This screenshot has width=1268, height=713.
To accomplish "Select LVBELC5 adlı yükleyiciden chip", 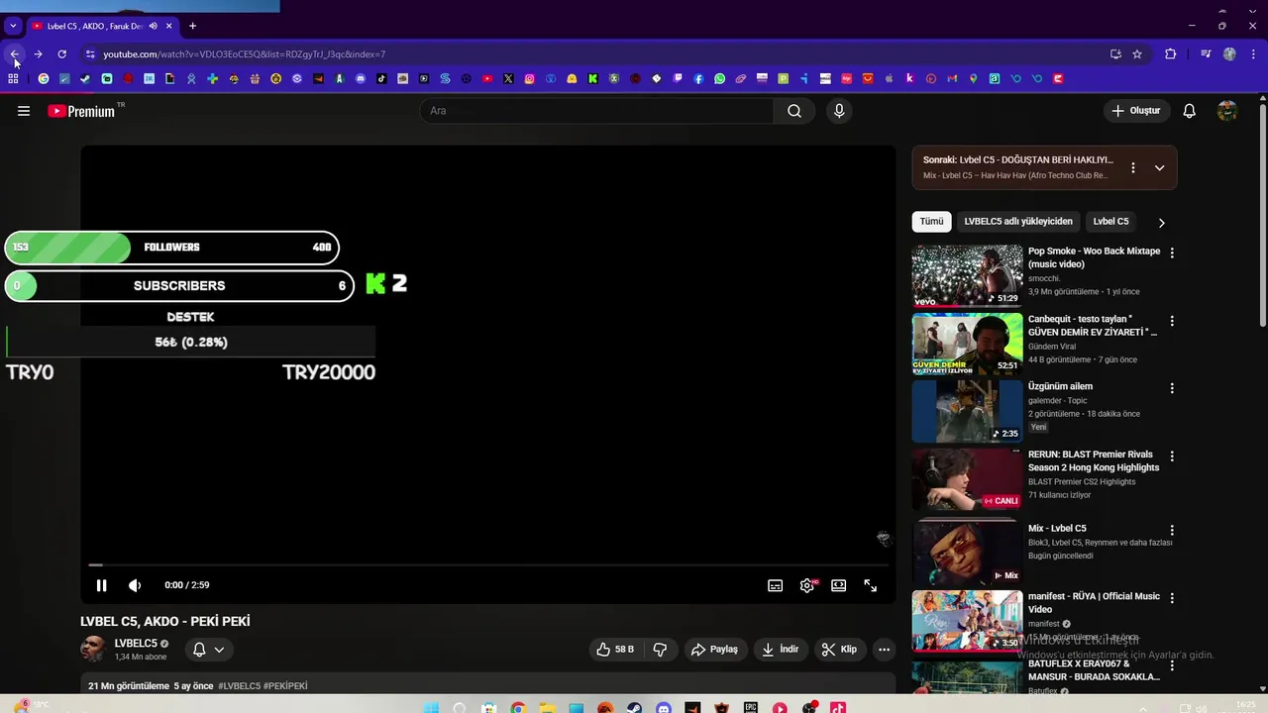I will click(1018, 222).
